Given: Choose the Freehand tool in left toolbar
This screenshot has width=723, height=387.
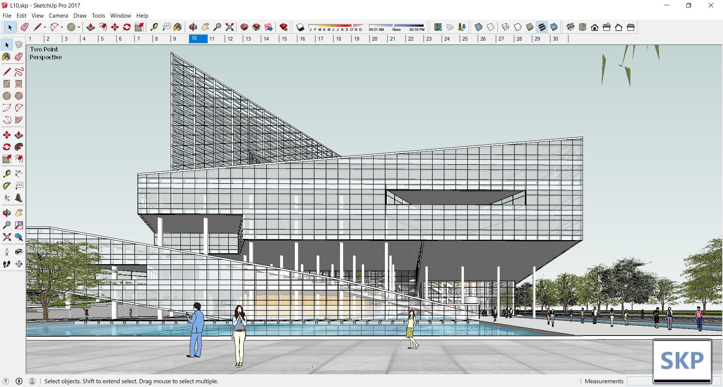Looking at the screenshot, I should point(19,71).
